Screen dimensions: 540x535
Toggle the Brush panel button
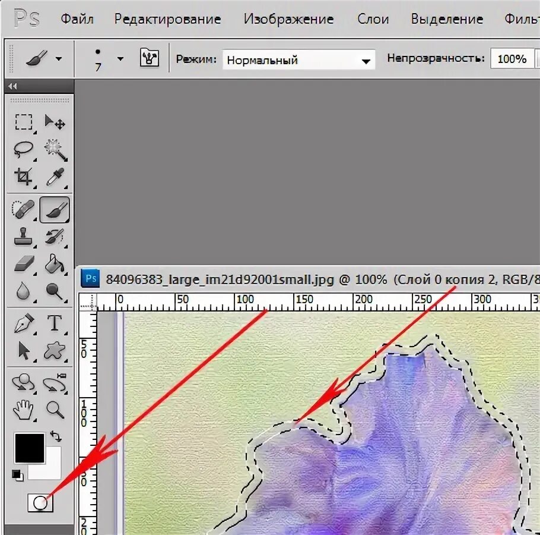(x=149, y=58)
